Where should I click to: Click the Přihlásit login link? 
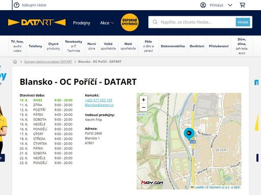pos(216,5)
